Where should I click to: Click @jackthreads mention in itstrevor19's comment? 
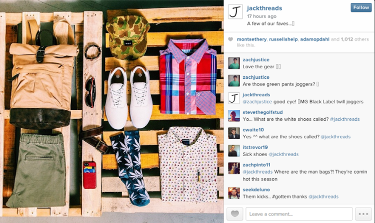283,154
